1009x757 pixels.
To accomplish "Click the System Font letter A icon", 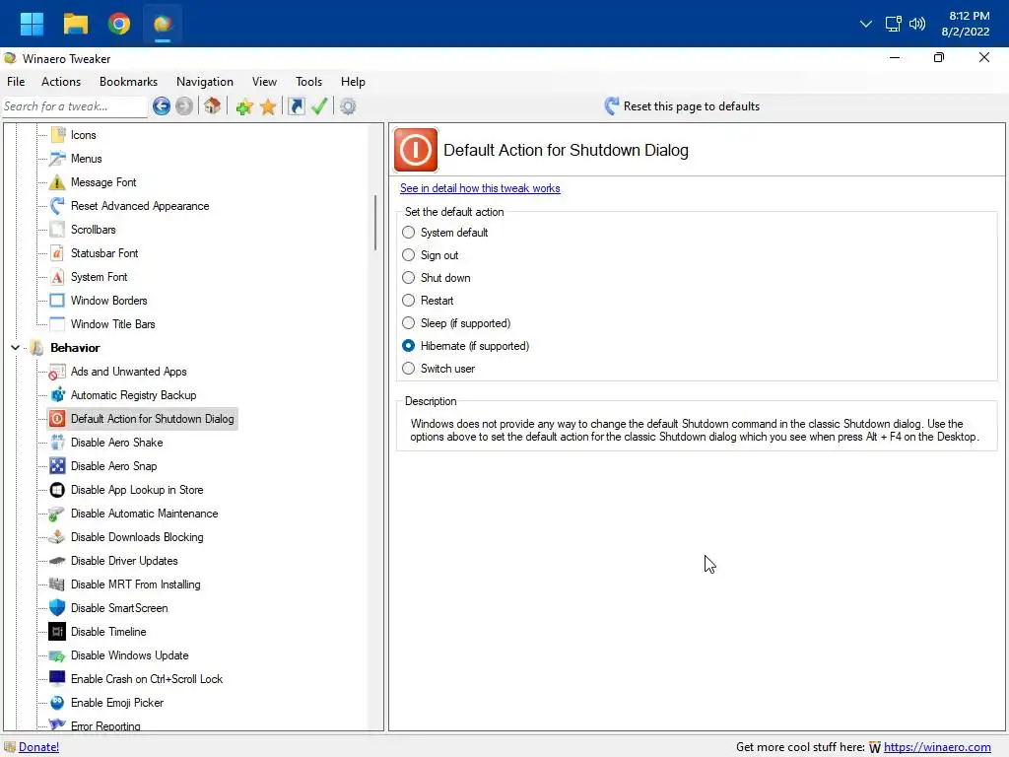I will click(57, 277).
